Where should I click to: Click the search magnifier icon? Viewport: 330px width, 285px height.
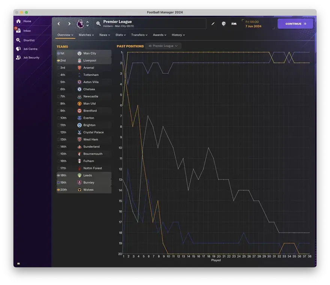pyautogui.click(x=98, y=24)
